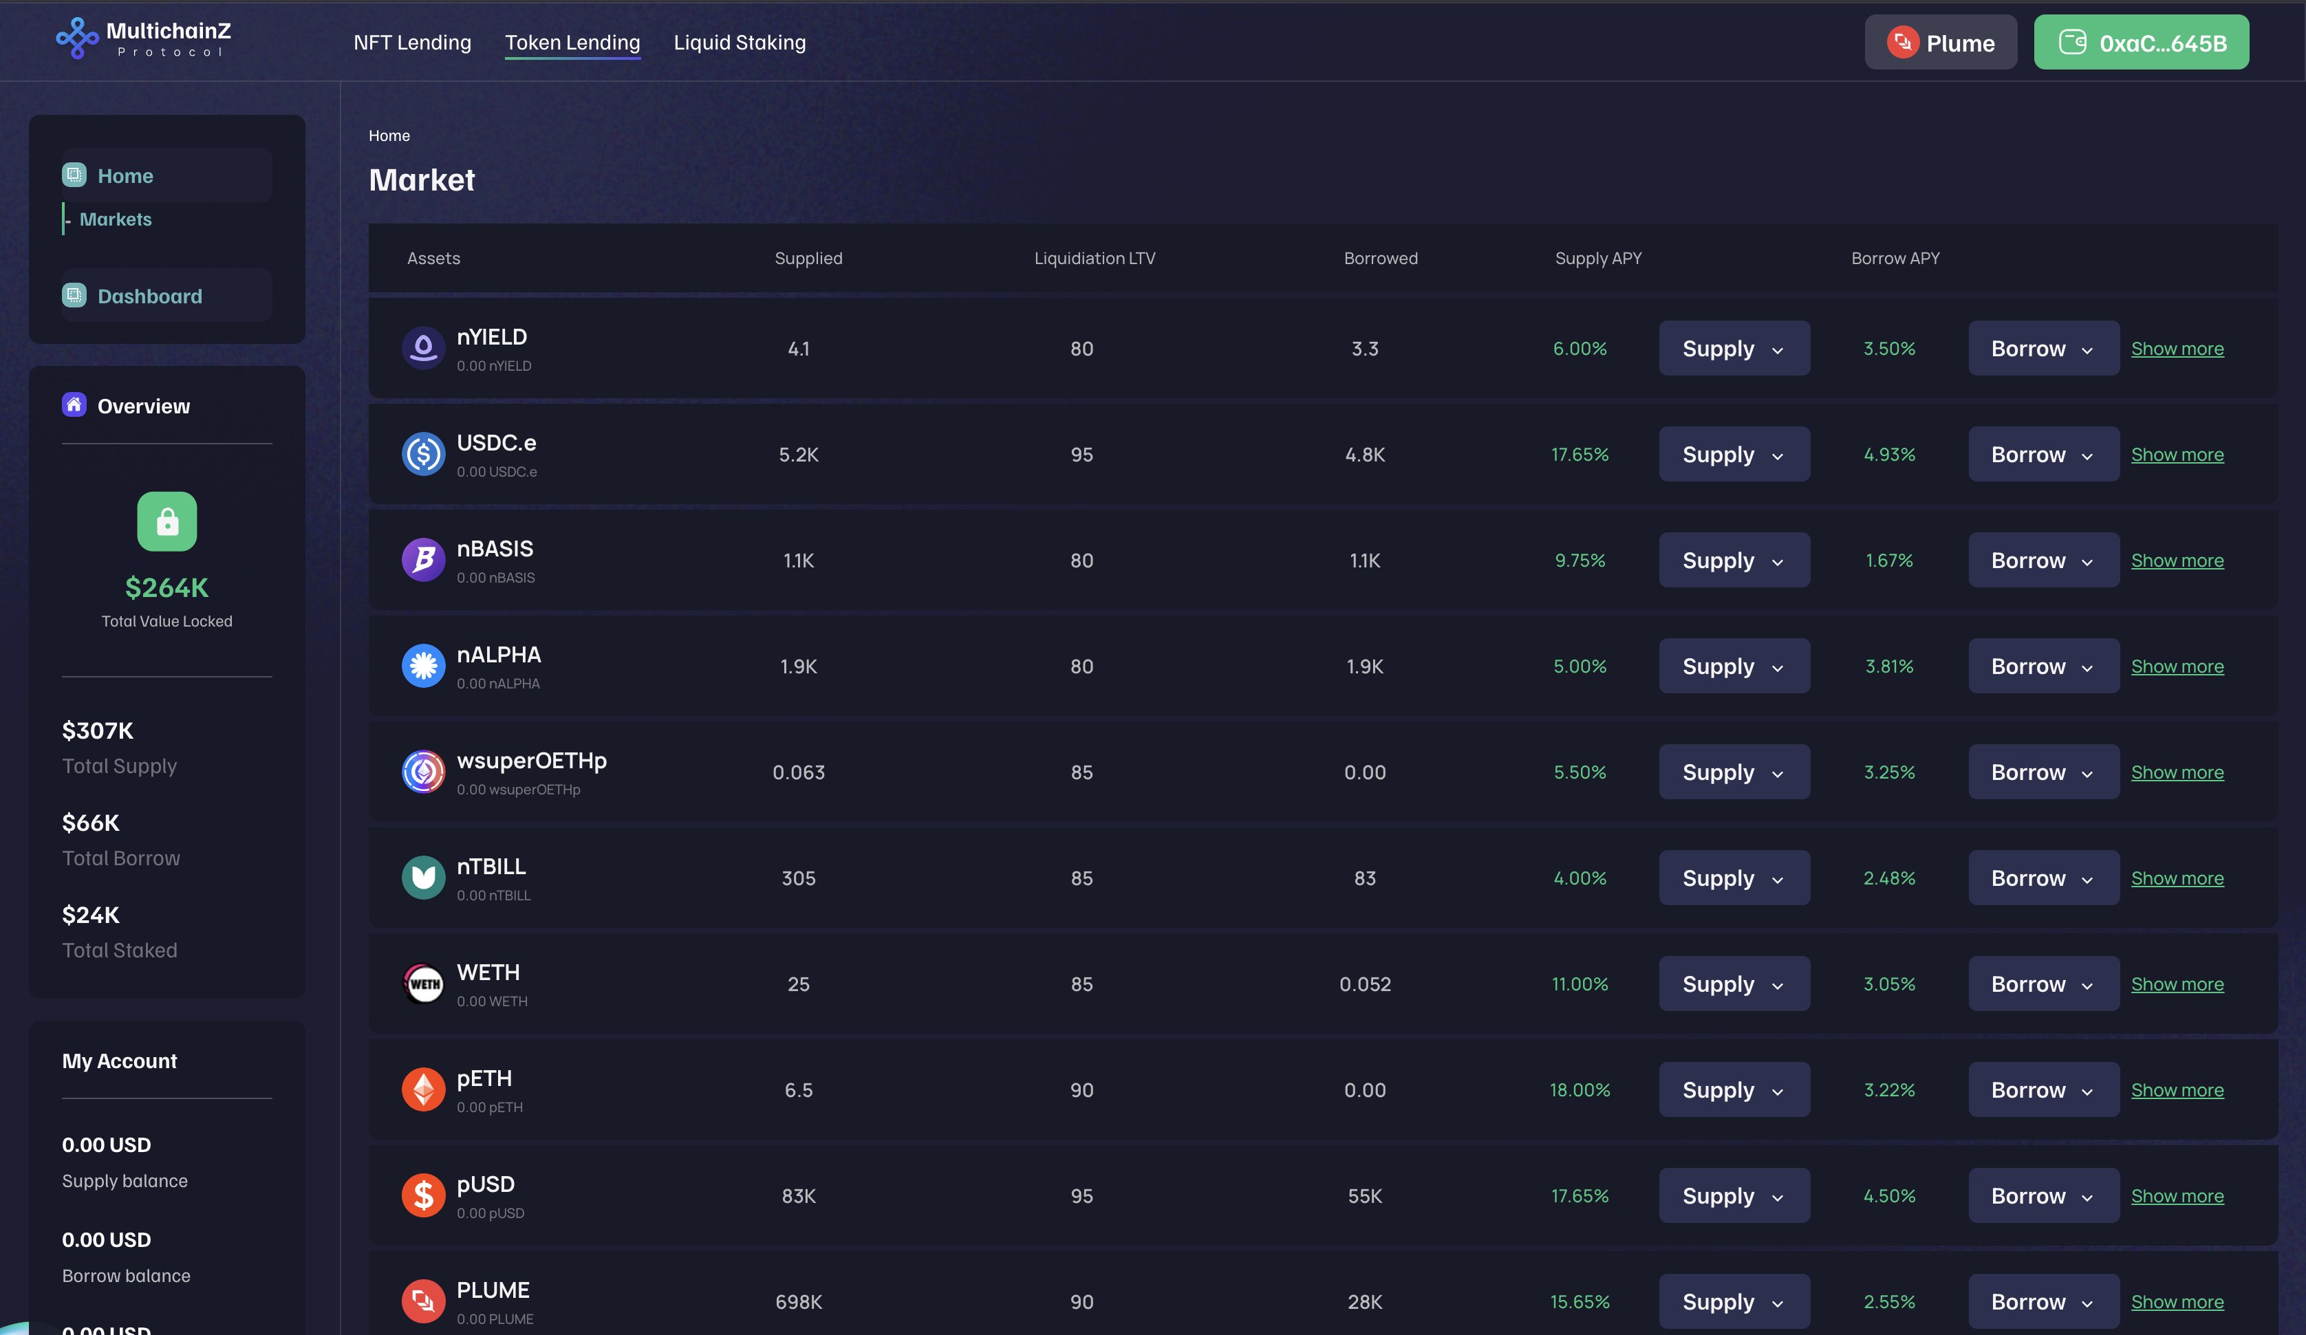Click the WETH asset icon
Viewport: 2306px width, 1335px height.
(423, 984)
